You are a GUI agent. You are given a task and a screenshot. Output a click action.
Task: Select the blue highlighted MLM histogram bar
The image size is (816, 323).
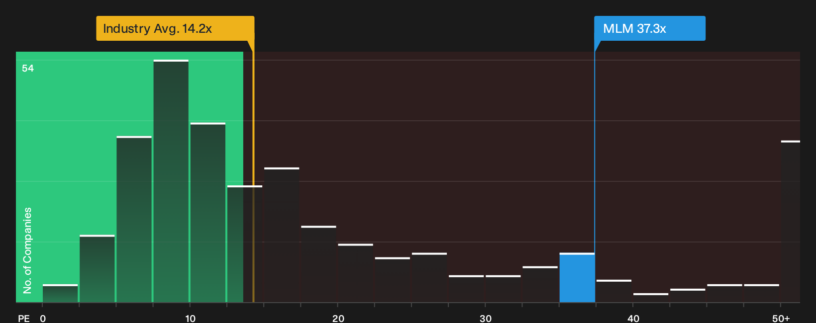577,278
